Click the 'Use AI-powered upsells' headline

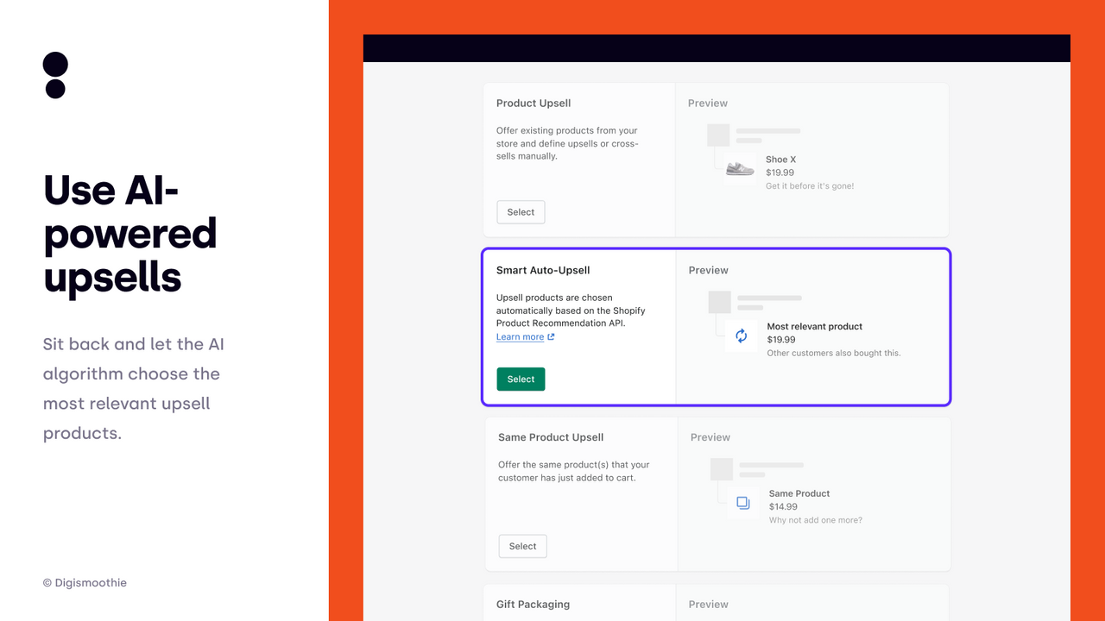[130, 234]
